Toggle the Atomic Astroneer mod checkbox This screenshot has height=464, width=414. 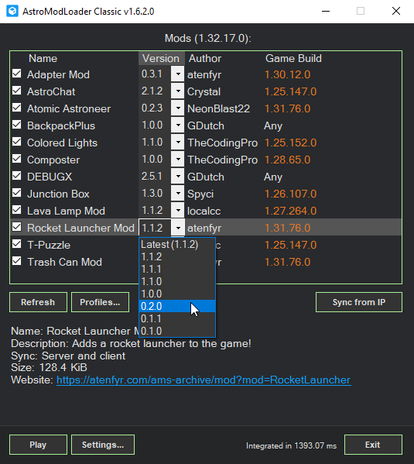[x=17, y=108]
